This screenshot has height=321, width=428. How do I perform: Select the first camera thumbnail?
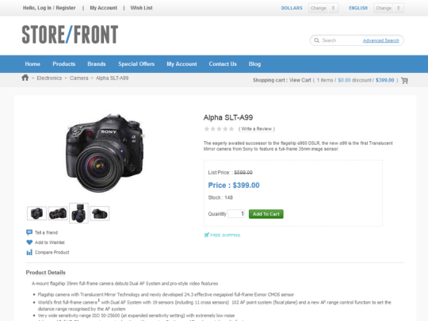[x=36, y=213]
